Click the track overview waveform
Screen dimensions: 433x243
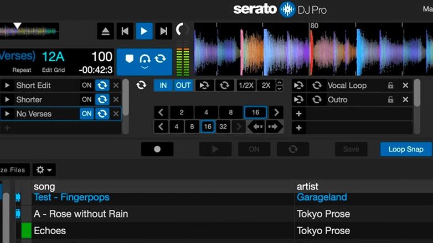tap(29, 31)
